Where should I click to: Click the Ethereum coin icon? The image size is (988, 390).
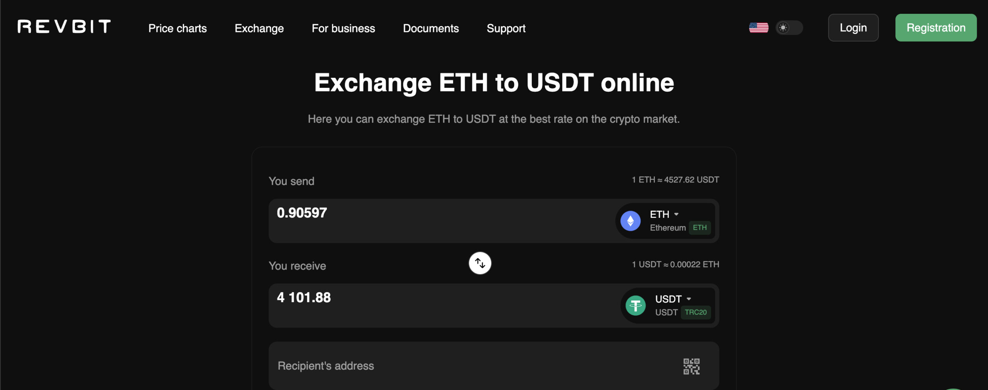click(x=630, y=221)
